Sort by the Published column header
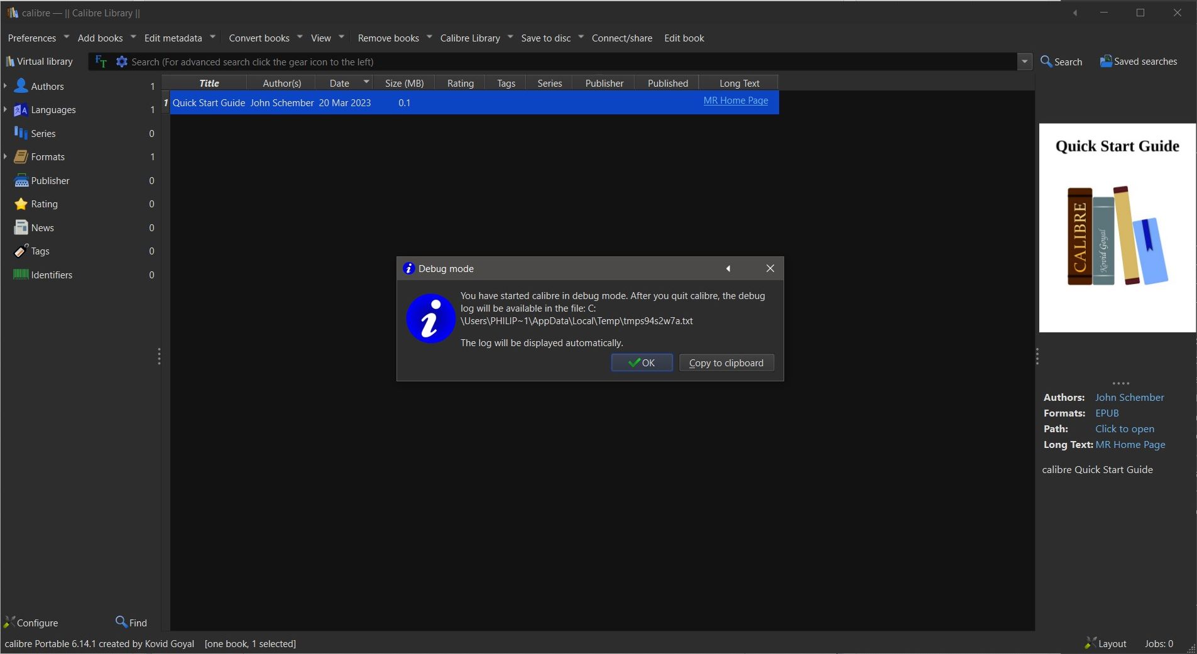 click(668, 83)
